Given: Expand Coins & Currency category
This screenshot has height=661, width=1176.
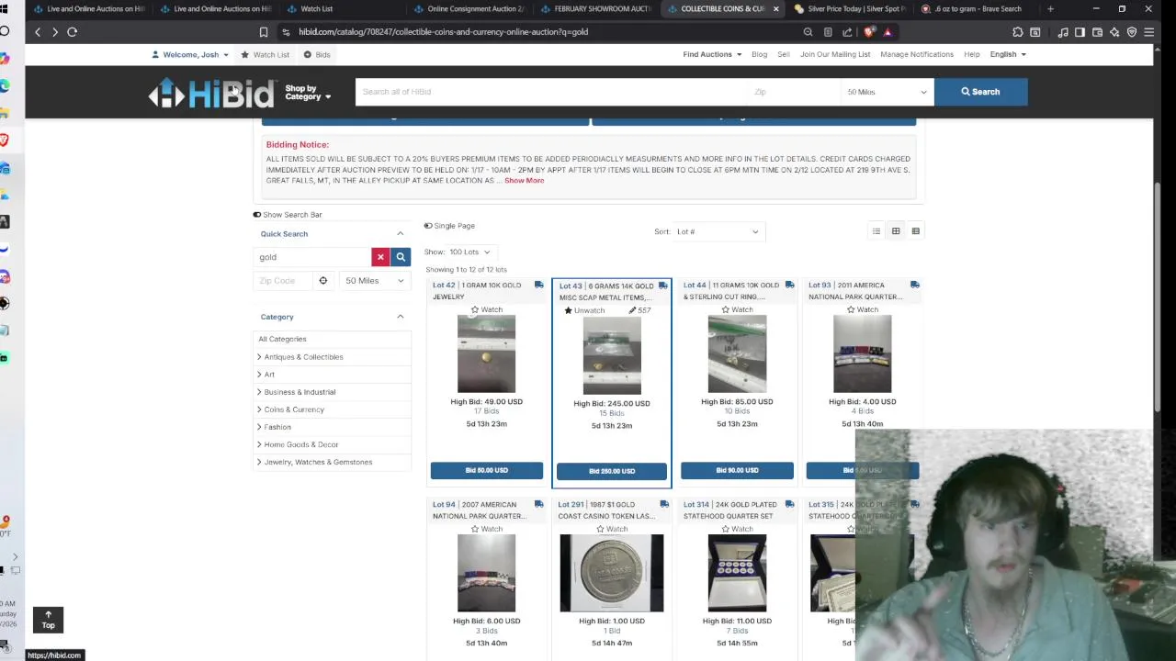Looking at the screenshot, I should pyautogui.click(x=290, y=409).
